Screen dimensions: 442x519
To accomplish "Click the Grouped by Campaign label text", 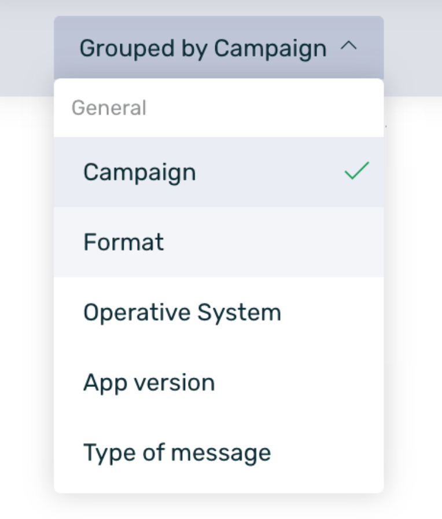I will [202, 47].
